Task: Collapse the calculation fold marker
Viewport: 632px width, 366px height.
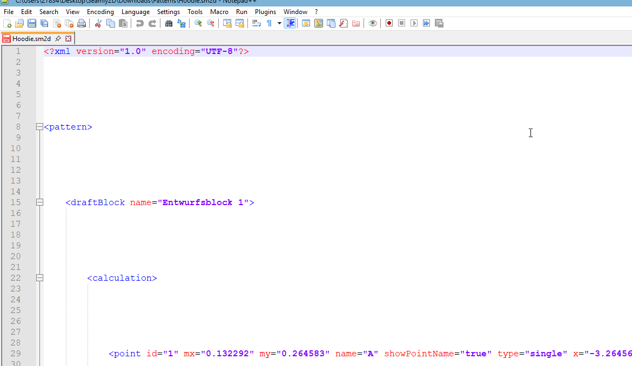Action: click(x=39, y=278)
